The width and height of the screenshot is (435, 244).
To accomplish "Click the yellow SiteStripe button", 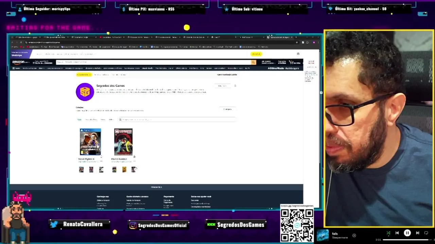I will (x=256, y=54).
